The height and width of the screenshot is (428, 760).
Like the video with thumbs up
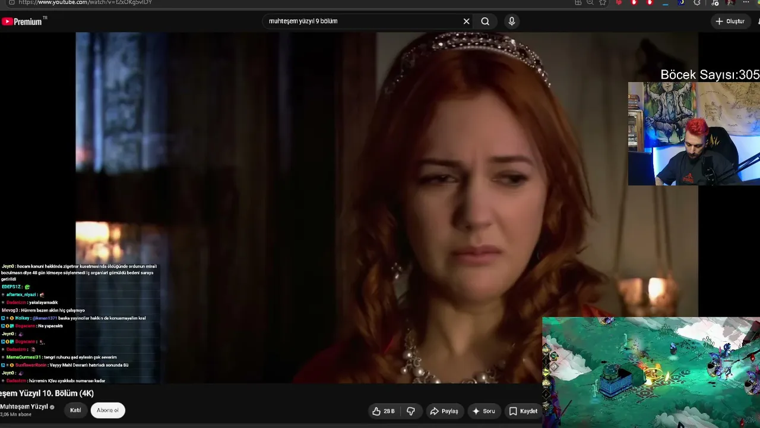376,411
